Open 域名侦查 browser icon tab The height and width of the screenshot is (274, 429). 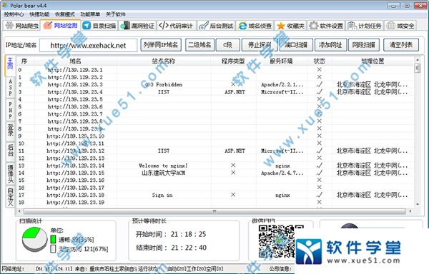242,26
